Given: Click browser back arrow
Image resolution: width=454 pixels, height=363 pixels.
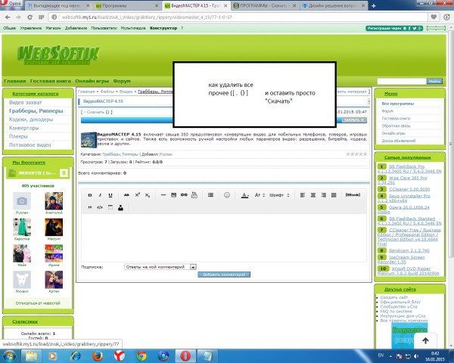Looking at the screenshot, I should tap(8, 17).
